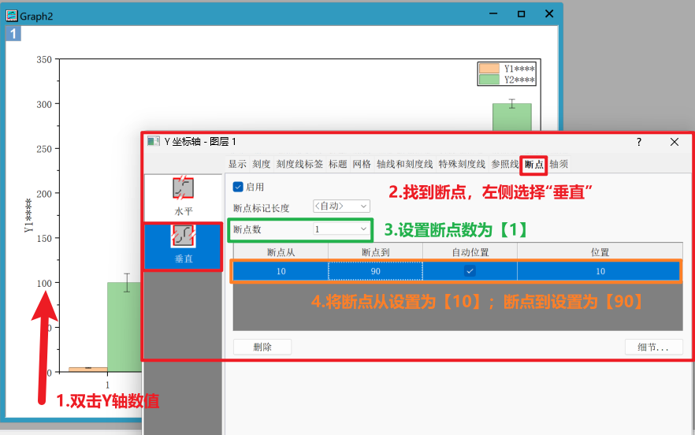Toggle the 启用 checkbox

click(239, 188)
